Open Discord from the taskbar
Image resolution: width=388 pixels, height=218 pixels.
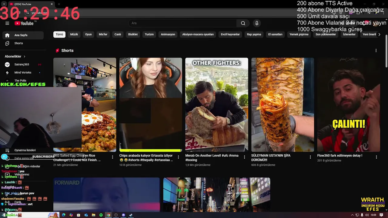coord(123,215)
